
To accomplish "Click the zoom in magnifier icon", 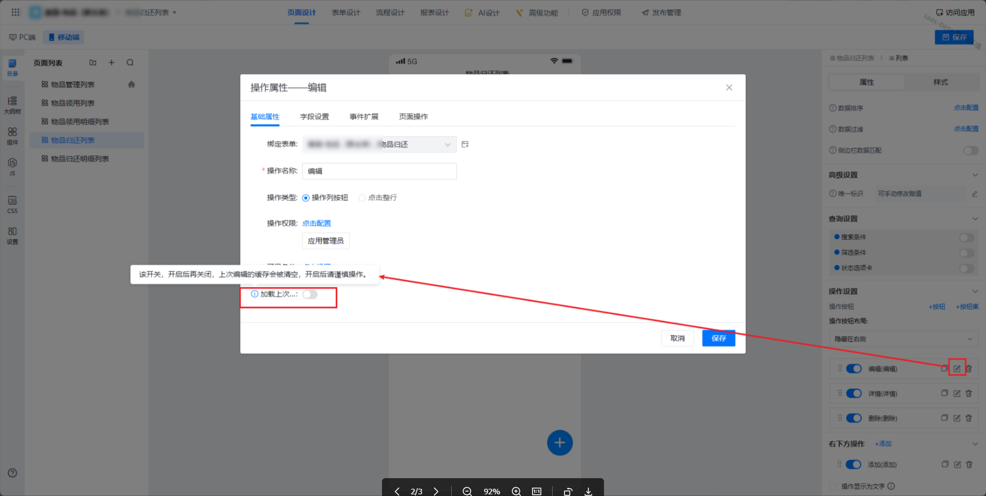I will pyautogui.click(x=516, y=491).
